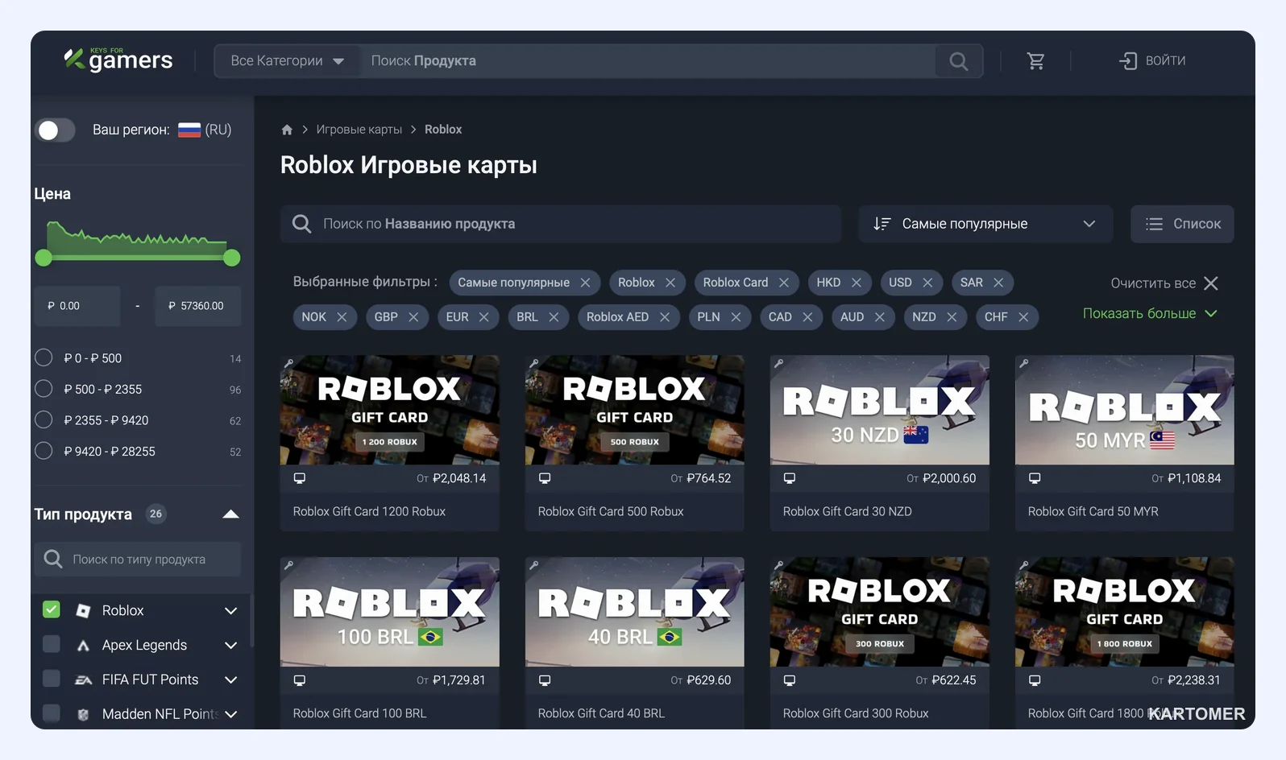Click the magnifier search button in header

coord(959,61)
